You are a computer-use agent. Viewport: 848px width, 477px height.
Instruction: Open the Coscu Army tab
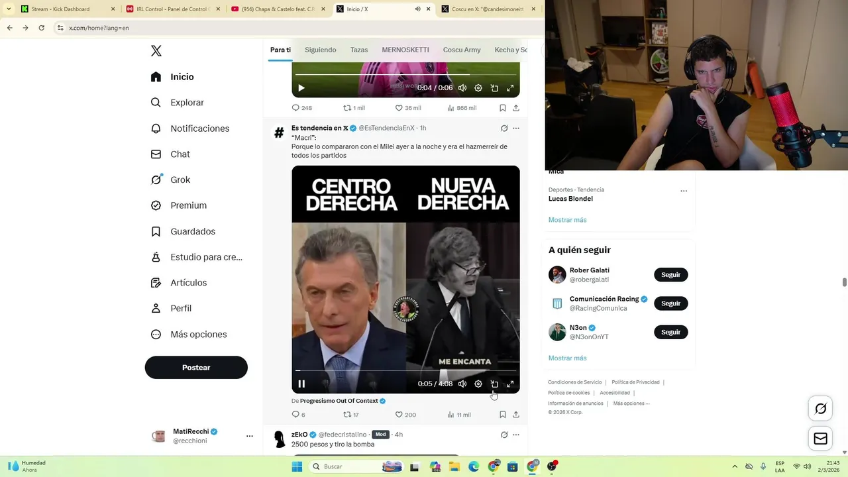[462, 50]
